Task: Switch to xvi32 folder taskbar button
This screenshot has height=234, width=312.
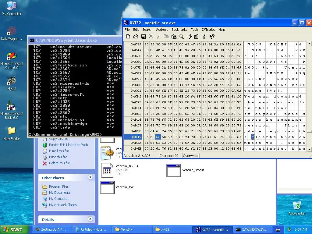Action: pos(172,229)
